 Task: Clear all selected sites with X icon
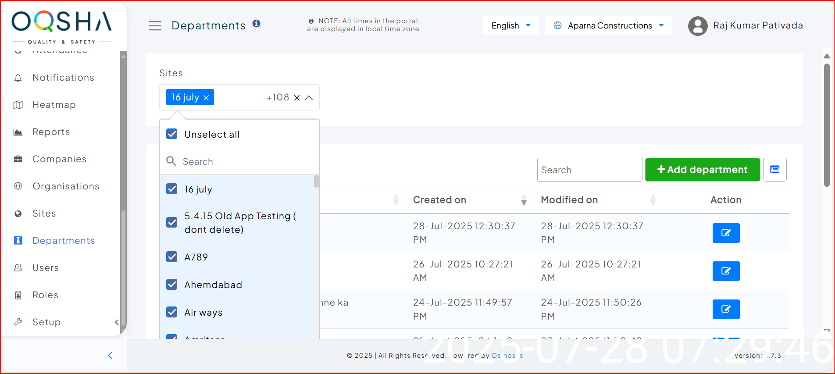coord(297,98)
